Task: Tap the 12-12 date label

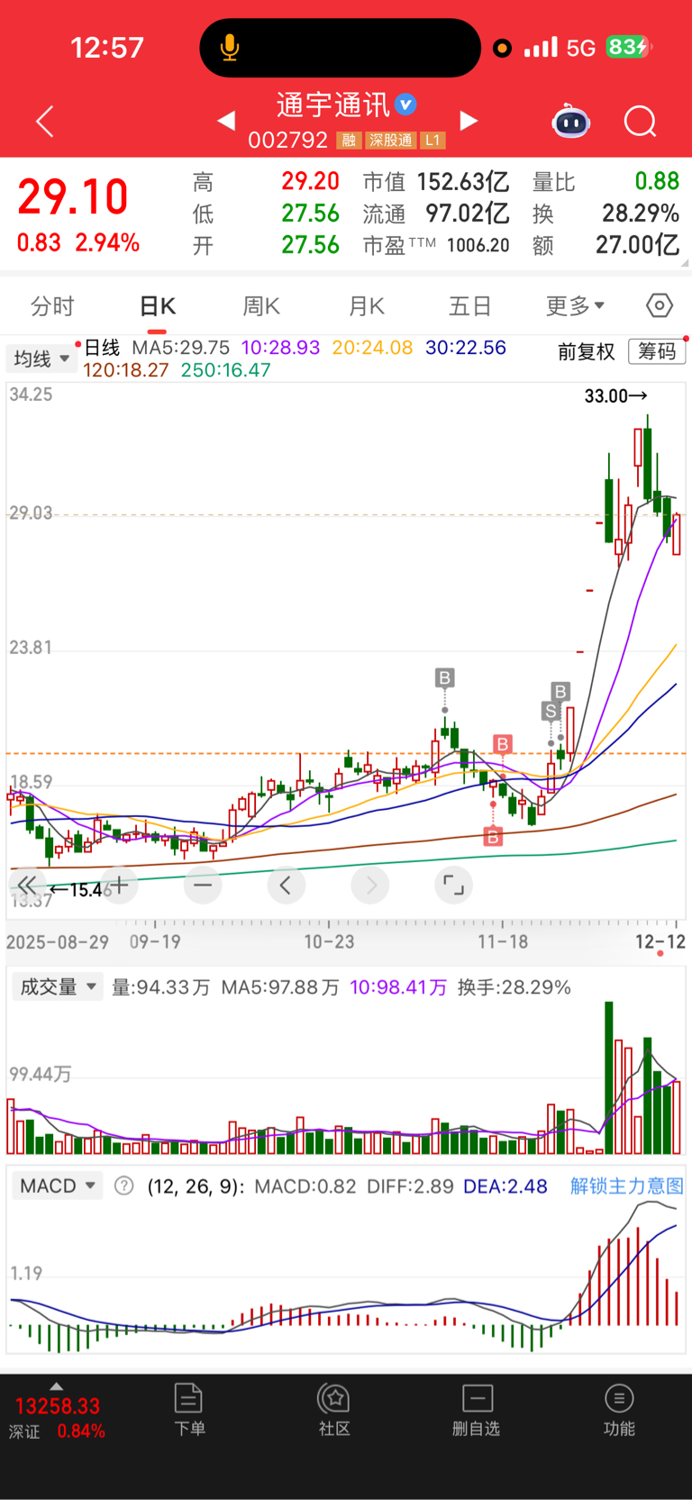Action: pyautogui.click(x=660, y=941)
